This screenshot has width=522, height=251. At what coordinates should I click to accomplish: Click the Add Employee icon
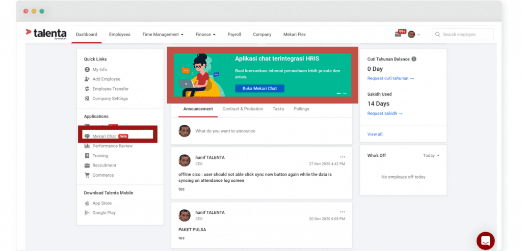pos(87,79)
